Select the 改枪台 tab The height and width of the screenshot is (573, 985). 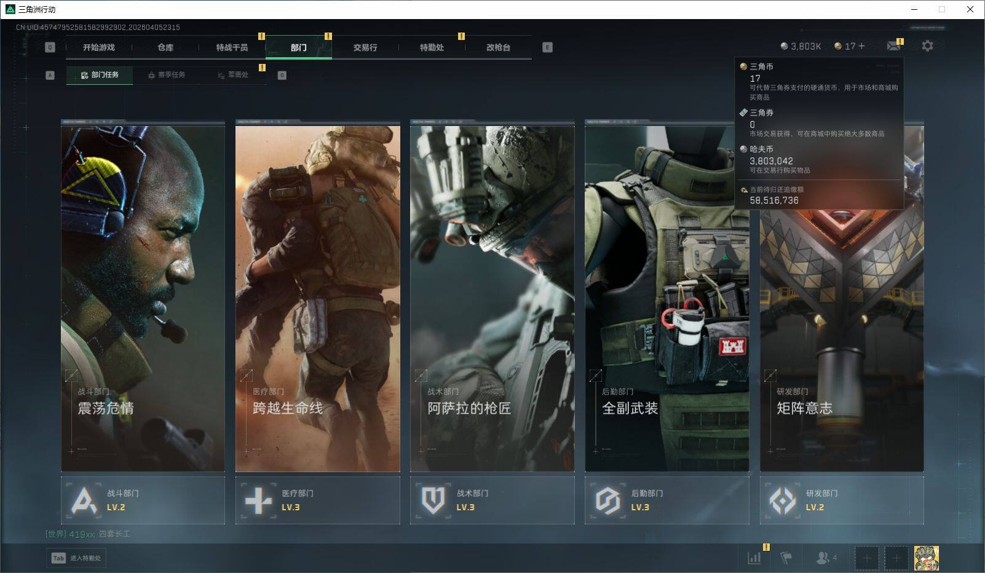click(498, 47)
